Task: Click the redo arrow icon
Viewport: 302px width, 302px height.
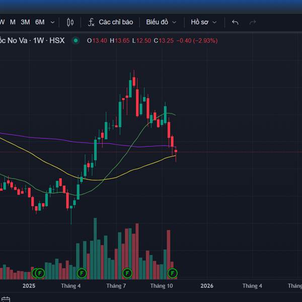Action: [253, 22]
